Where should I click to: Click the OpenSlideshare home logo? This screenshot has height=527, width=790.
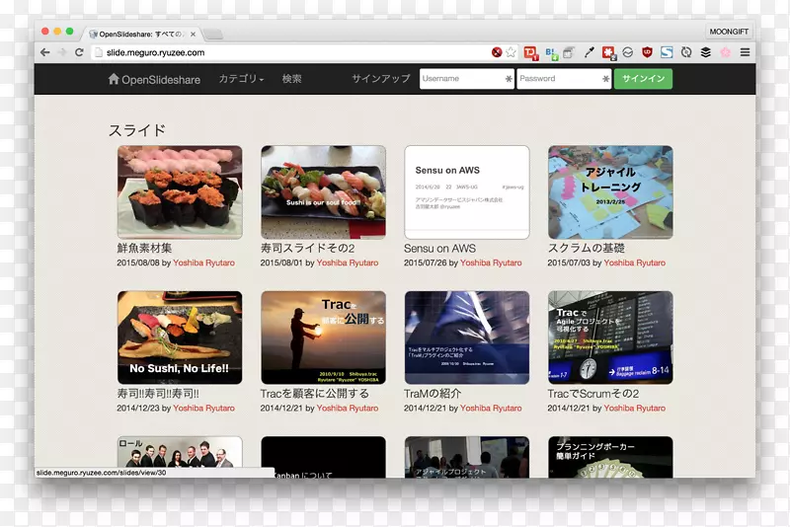154,79
